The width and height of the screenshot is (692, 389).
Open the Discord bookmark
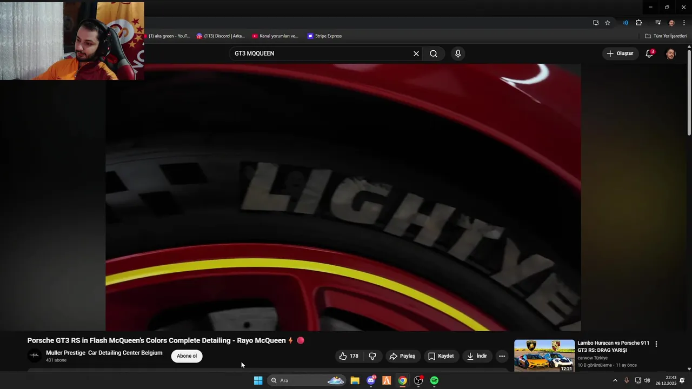pos(221,36)
